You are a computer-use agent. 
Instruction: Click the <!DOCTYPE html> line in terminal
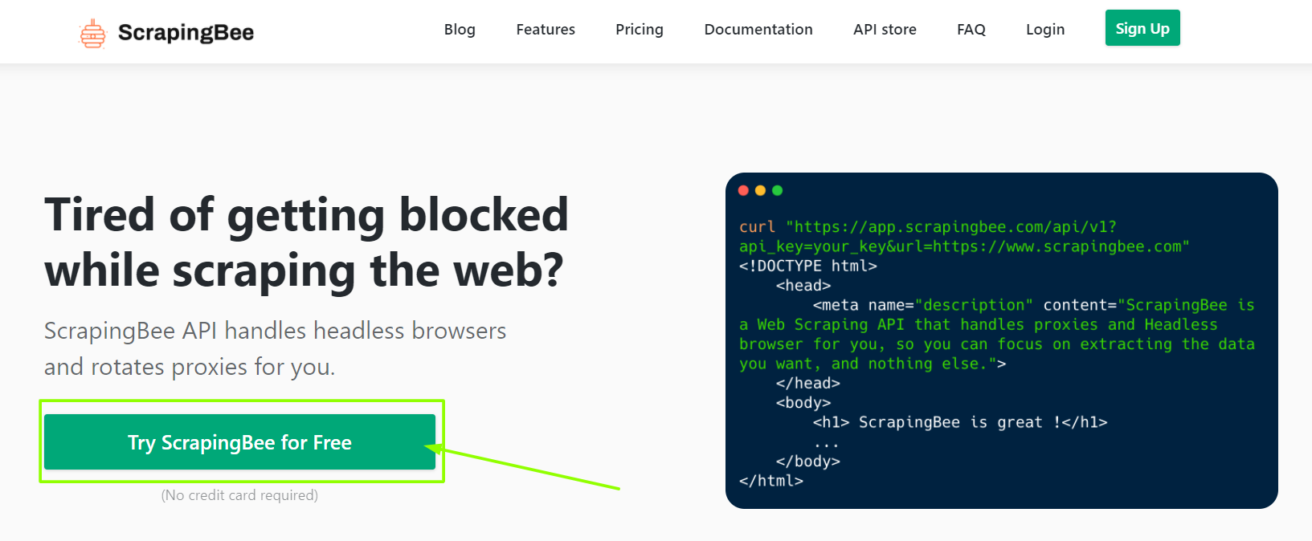(807, 266)
